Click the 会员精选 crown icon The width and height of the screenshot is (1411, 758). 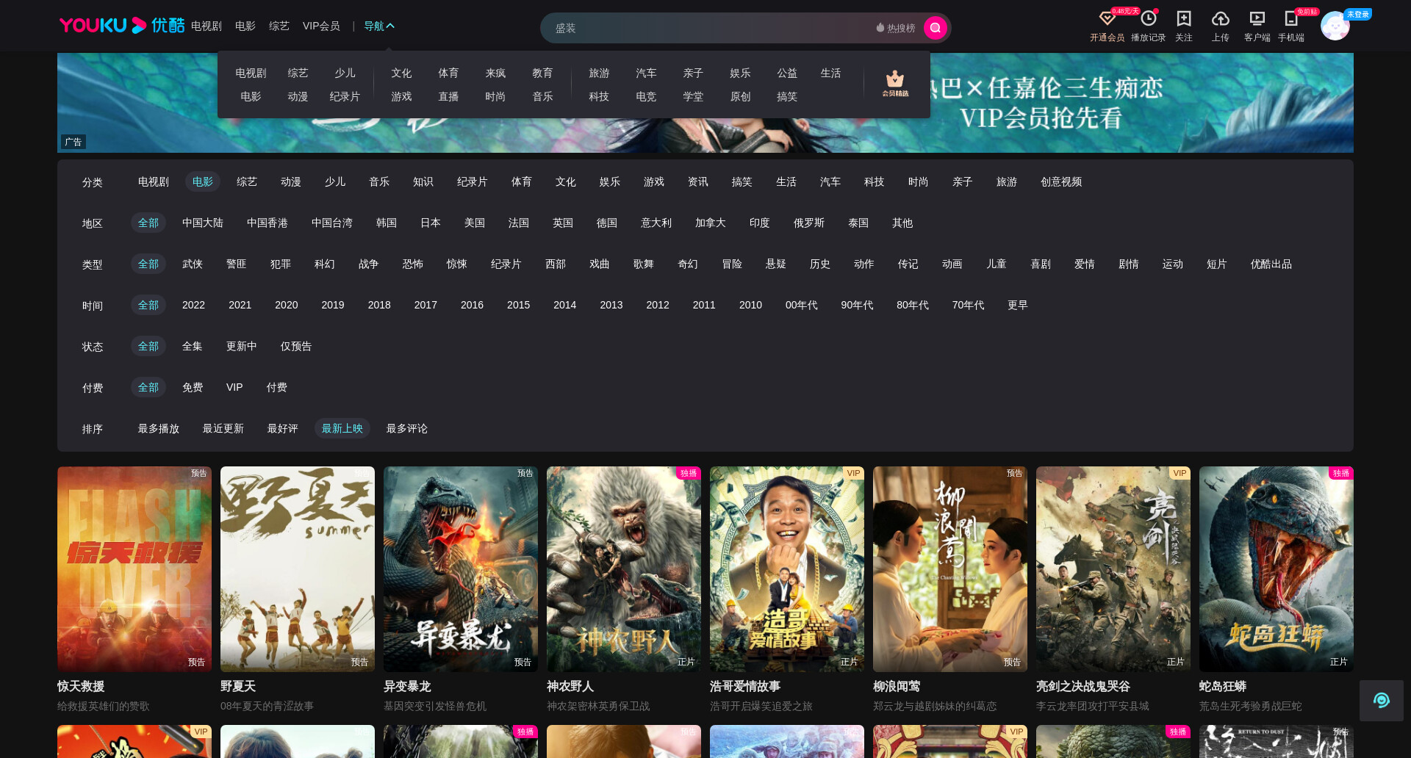[x=895, y=83]
